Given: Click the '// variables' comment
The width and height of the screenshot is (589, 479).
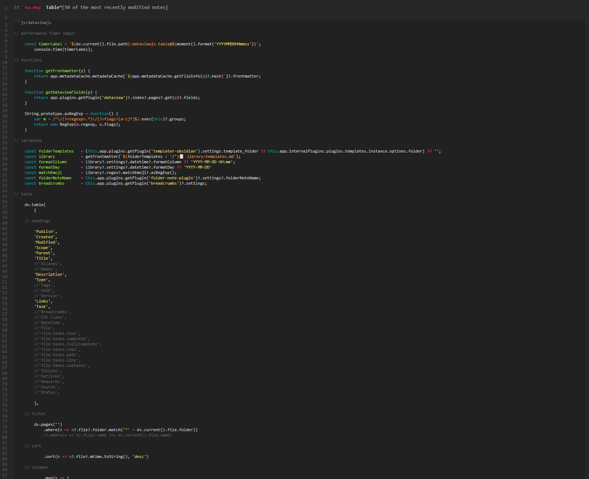Looking at the screenshot, I should 28,140.
